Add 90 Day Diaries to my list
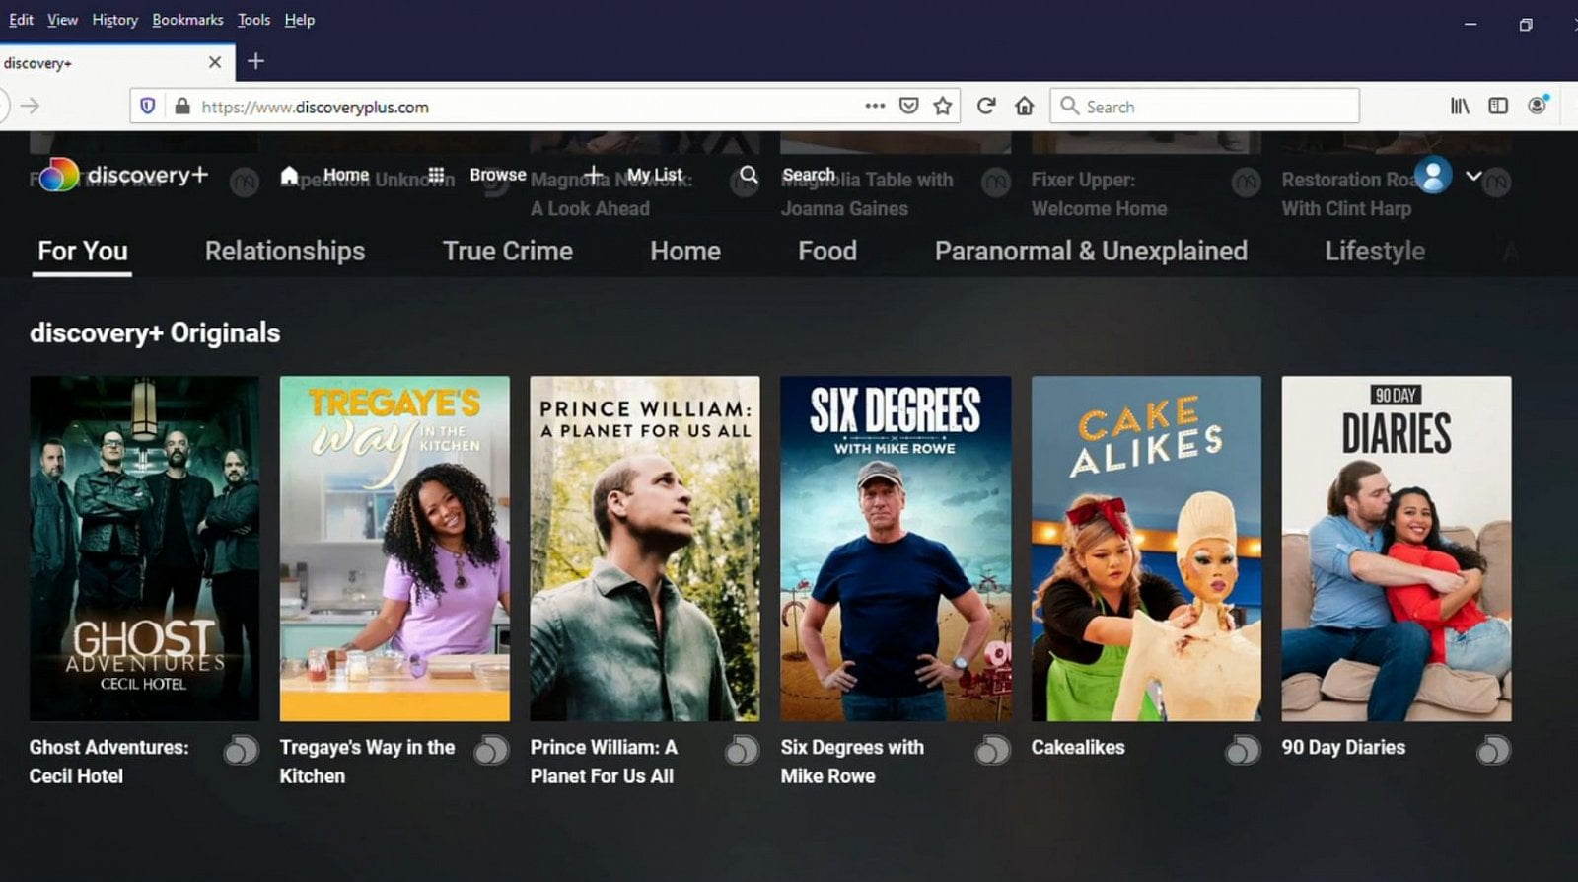The height and width of the screenshot is (882, 1578). 1493,751
